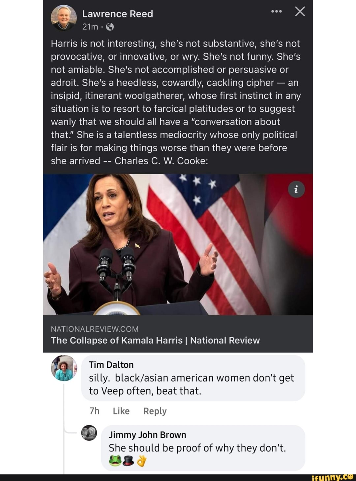This screenshot has width=356, height=481.
Task: Reply to Tim Dalton's comment
Action: 155,411
